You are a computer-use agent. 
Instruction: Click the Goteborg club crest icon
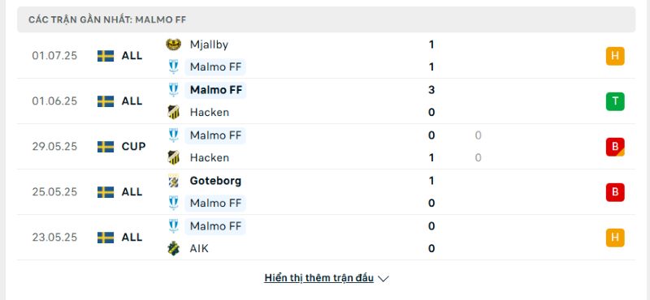tap(173, 181)
